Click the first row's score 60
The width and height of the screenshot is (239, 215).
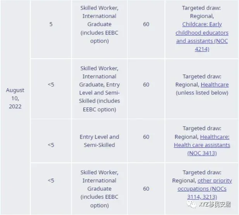tap(146, 24)
